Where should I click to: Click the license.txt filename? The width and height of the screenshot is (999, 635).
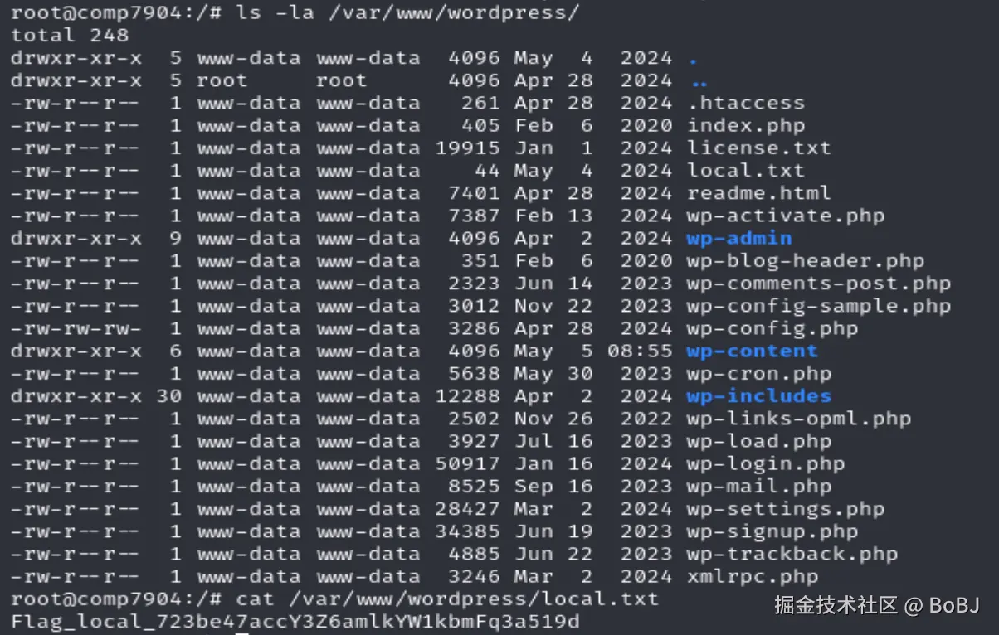point(758,148)
